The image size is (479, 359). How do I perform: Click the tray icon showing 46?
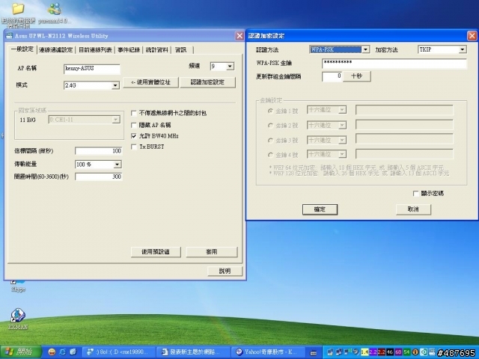pyautogui.click(x=389, y=352)
